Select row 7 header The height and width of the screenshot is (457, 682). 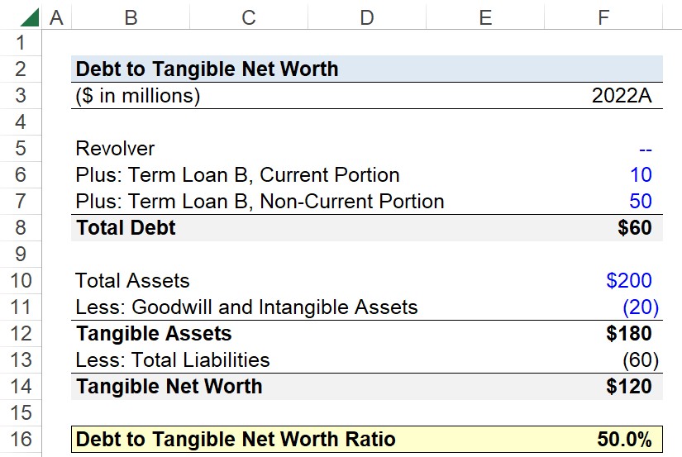point(21,202)
